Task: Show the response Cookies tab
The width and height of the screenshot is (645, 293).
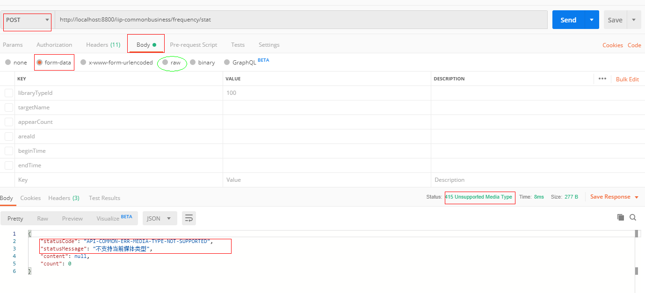Action: coord(30,198)
